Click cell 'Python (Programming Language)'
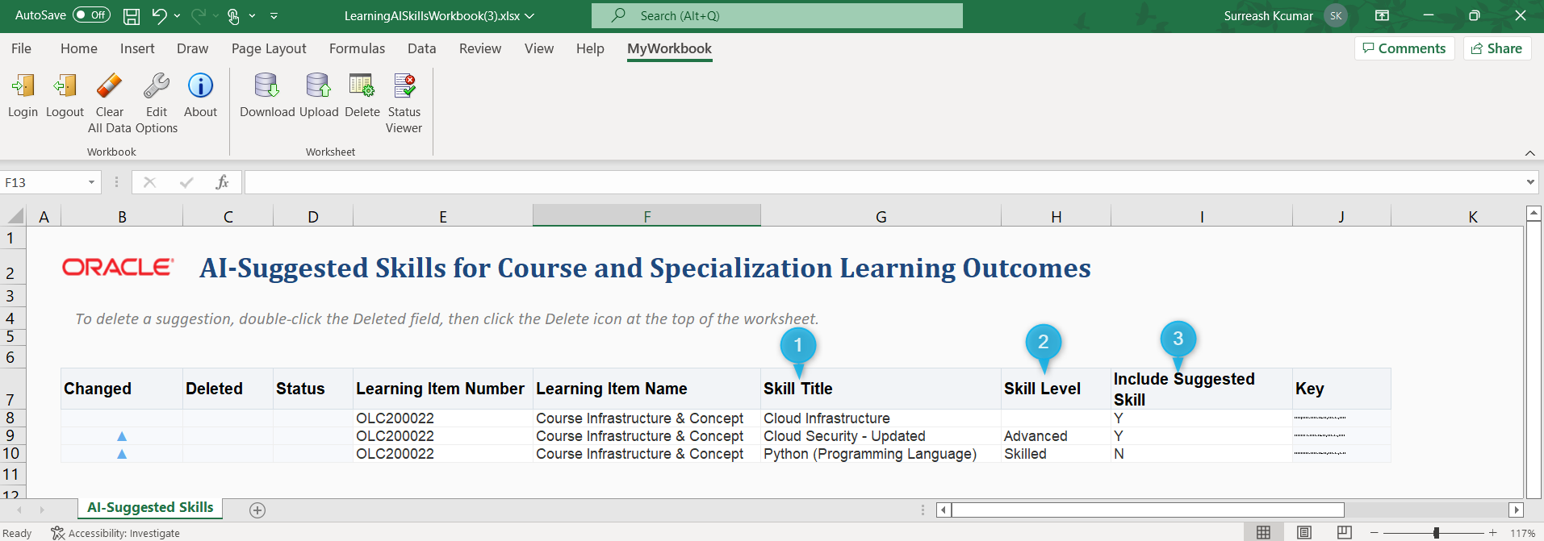 [x=881, y=454]
